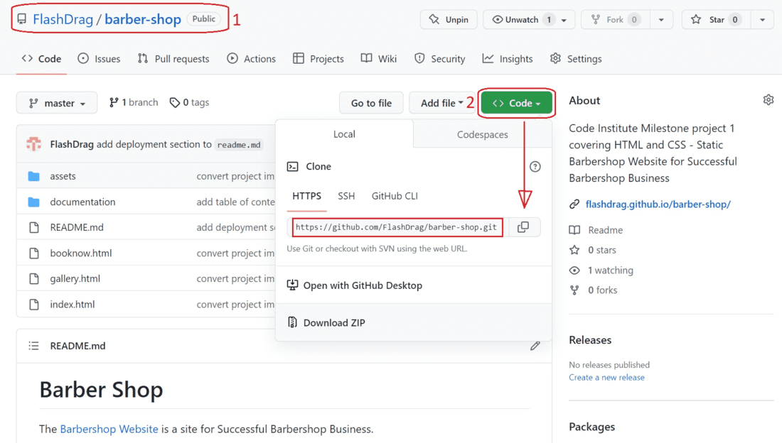Select GitHub CLI clone option

click(395, 197)
